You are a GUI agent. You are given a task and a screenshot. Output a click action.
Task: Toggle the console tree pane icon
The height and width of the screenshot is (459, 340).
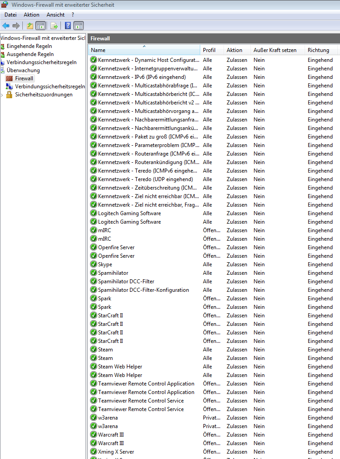(x=41, y=26)
